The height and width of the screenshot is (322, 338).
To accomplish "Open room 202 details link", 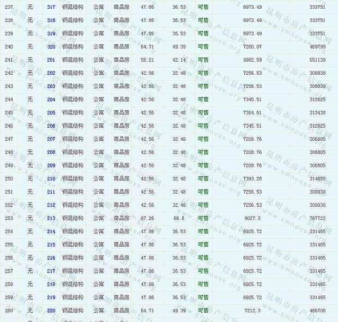I will 51,73.
